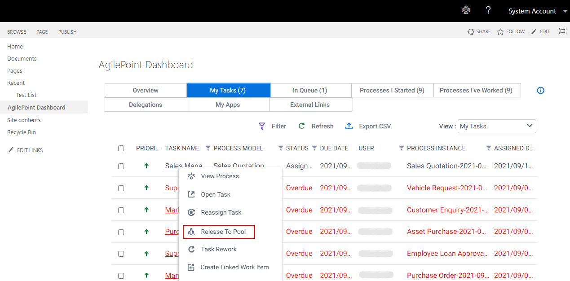This screenshot has width=570, height=281.
Task: Click the Export CSV upload icon
Action: coord(349,126)
